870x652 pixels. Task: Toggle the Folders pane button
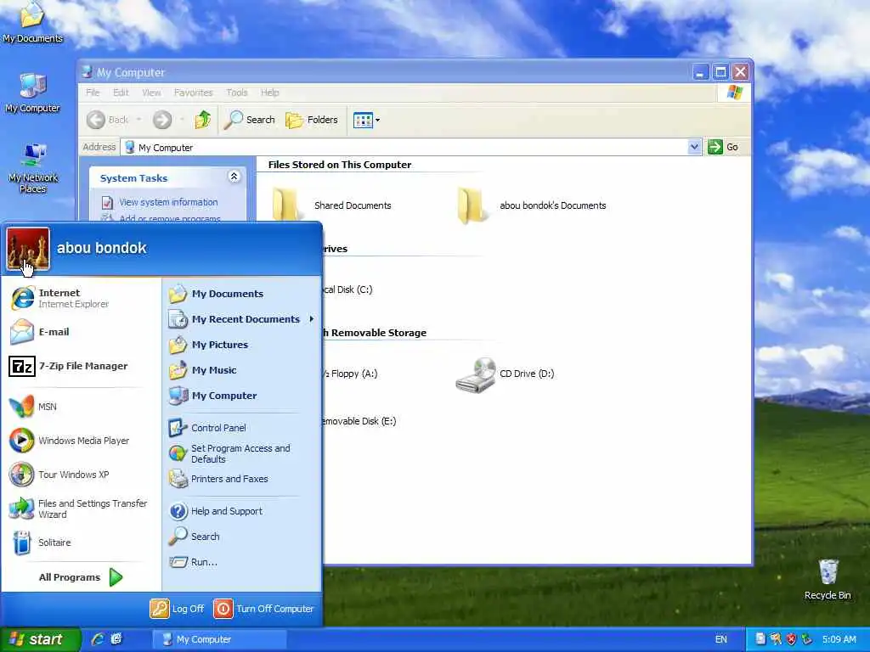tap(311, 120)
